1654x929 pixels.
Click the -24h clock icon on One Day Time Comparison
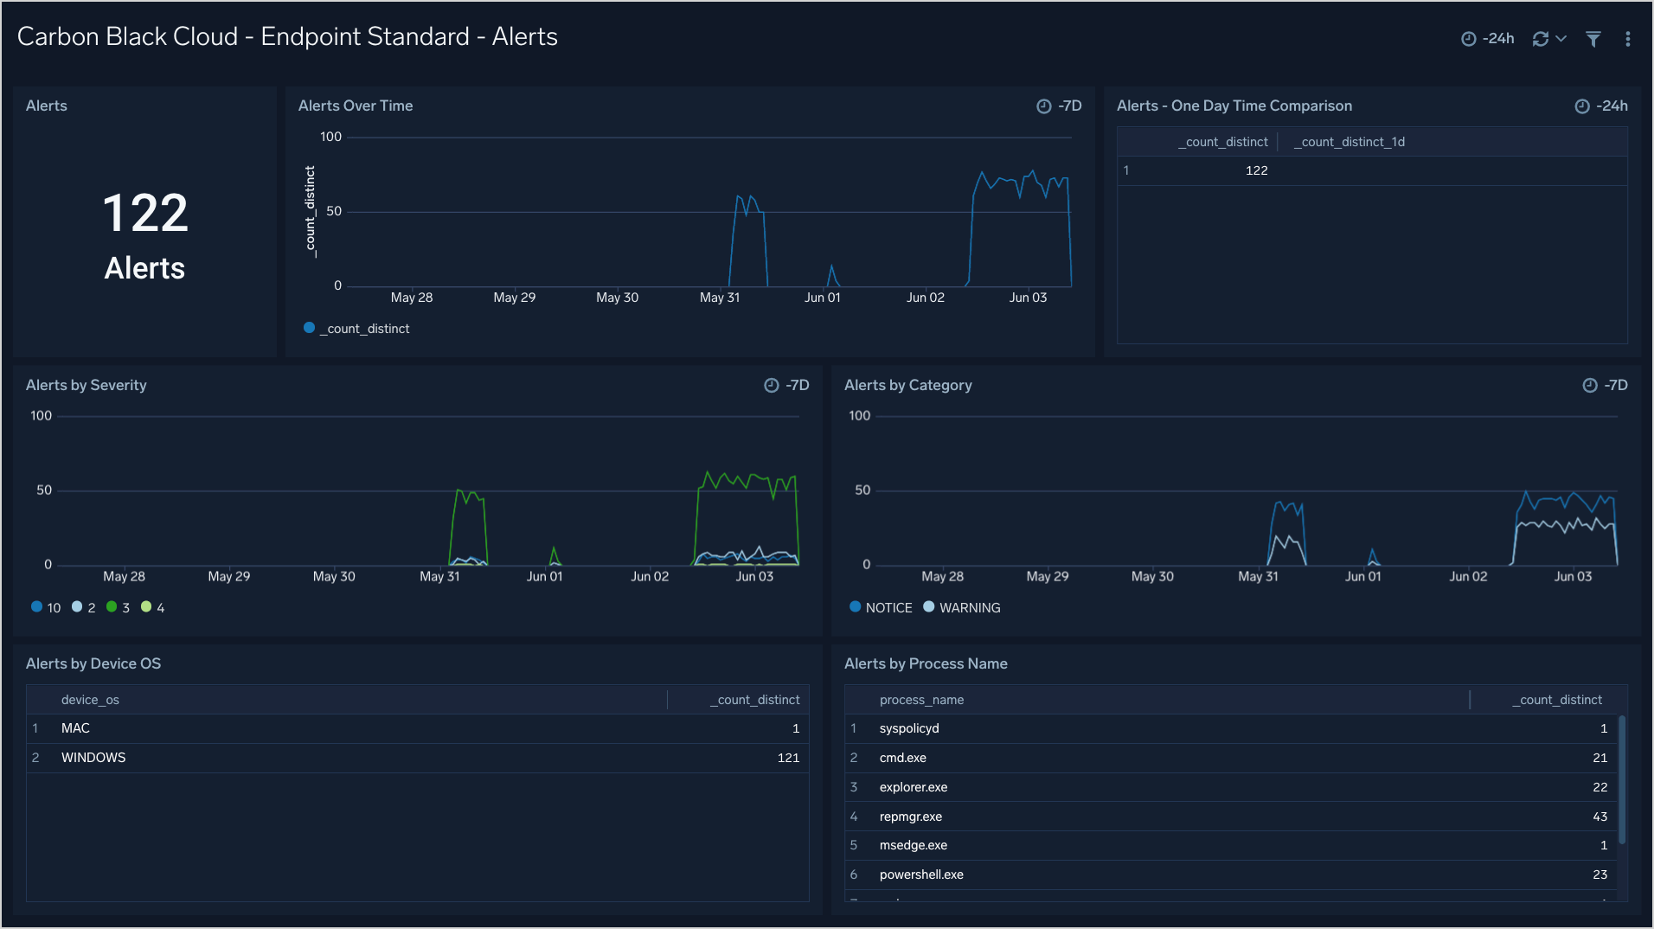1580,106
